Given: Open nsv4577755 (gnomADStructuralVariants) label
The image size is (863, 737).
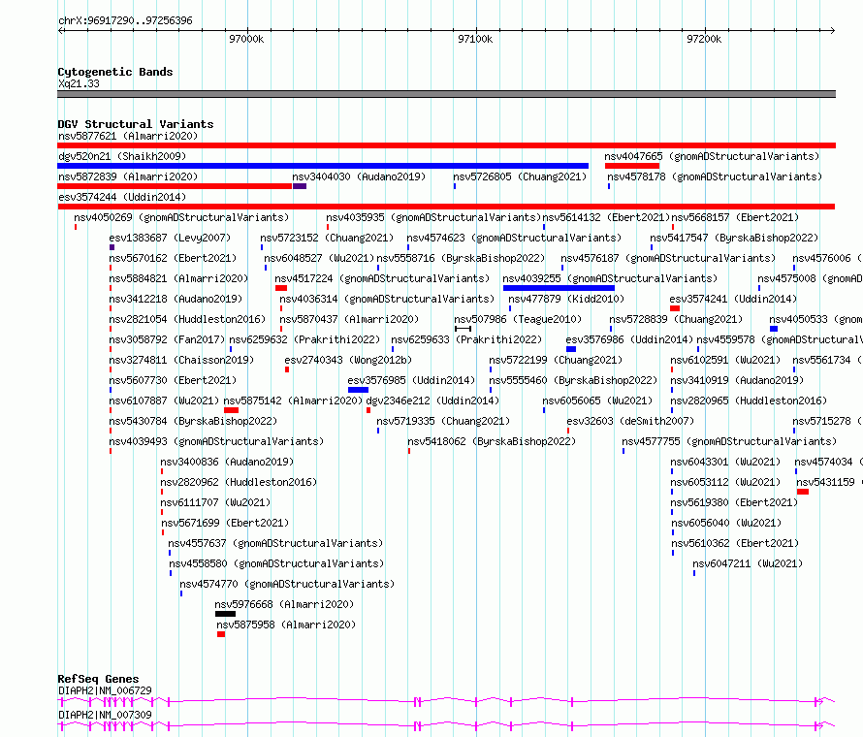Looking at the screenshot, I should pyautogui.click(x=729, y=441).
